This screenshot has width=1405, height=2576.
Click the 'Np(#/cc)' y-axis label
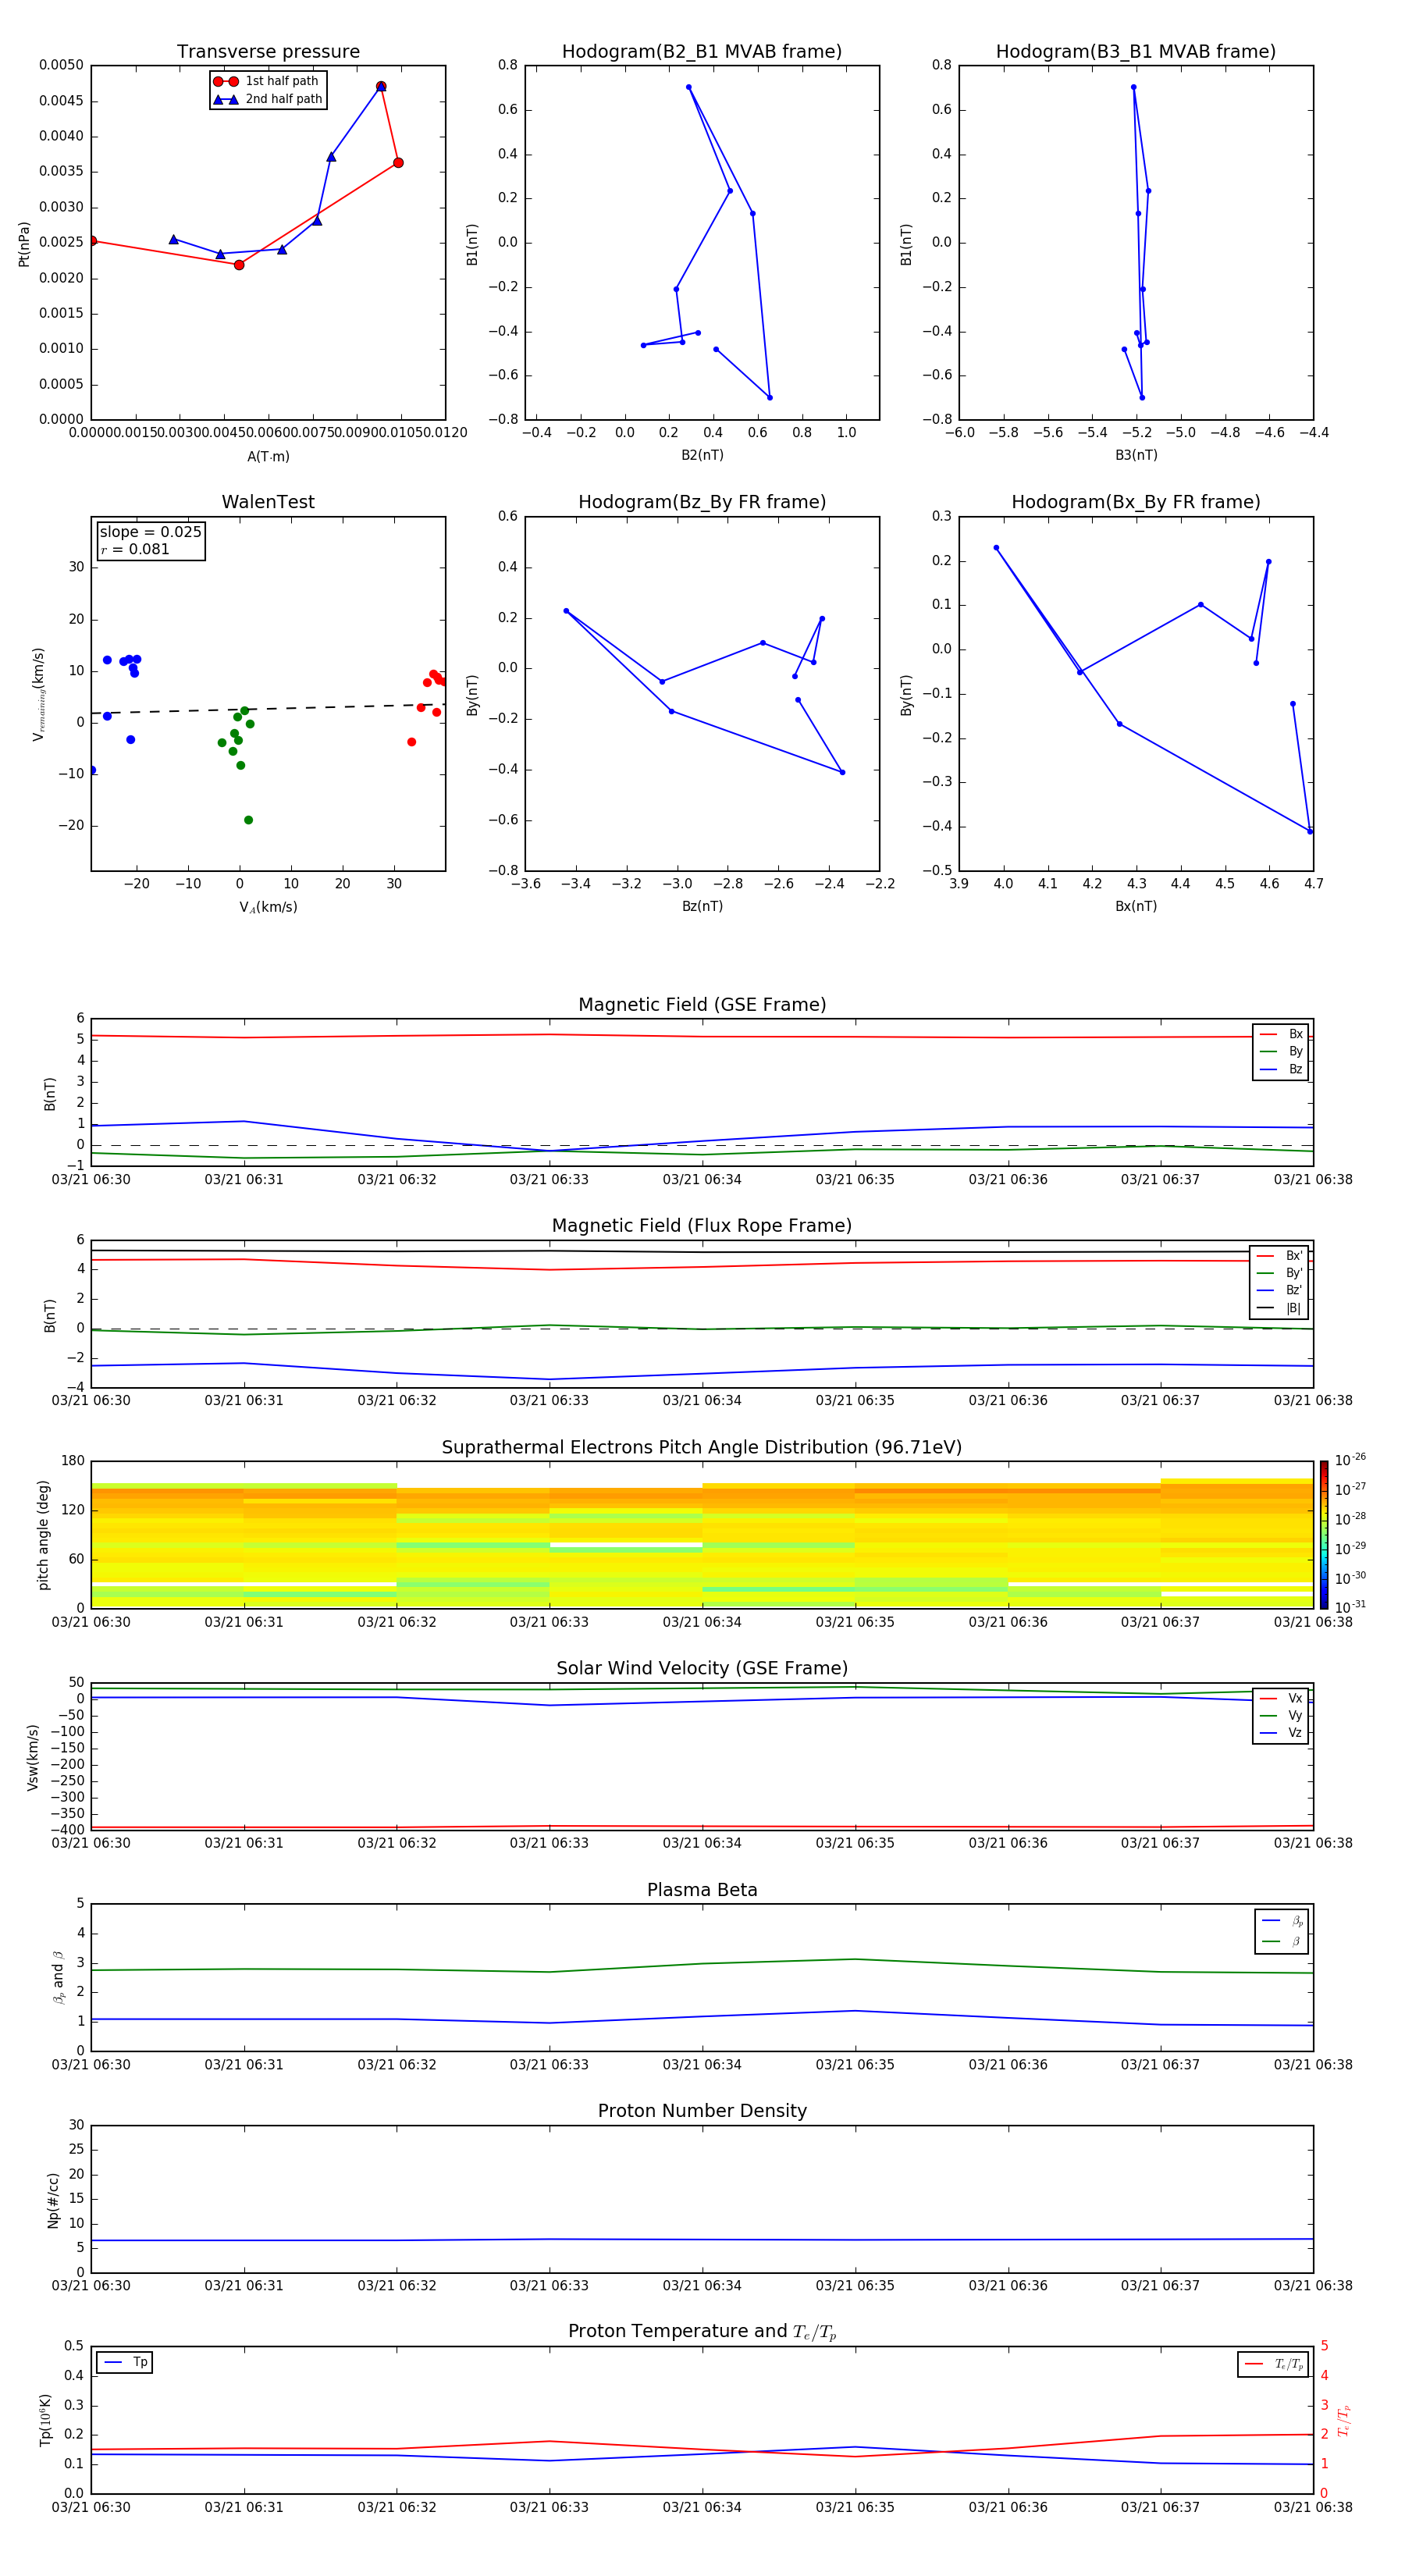pos(53,2200)
